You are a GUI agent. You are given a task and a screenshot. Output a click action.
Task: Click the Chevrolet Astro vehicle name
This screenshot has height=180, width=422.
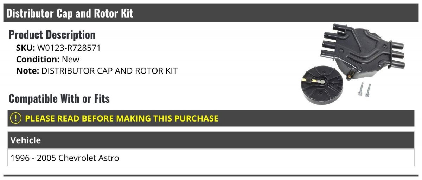(89, 158)
